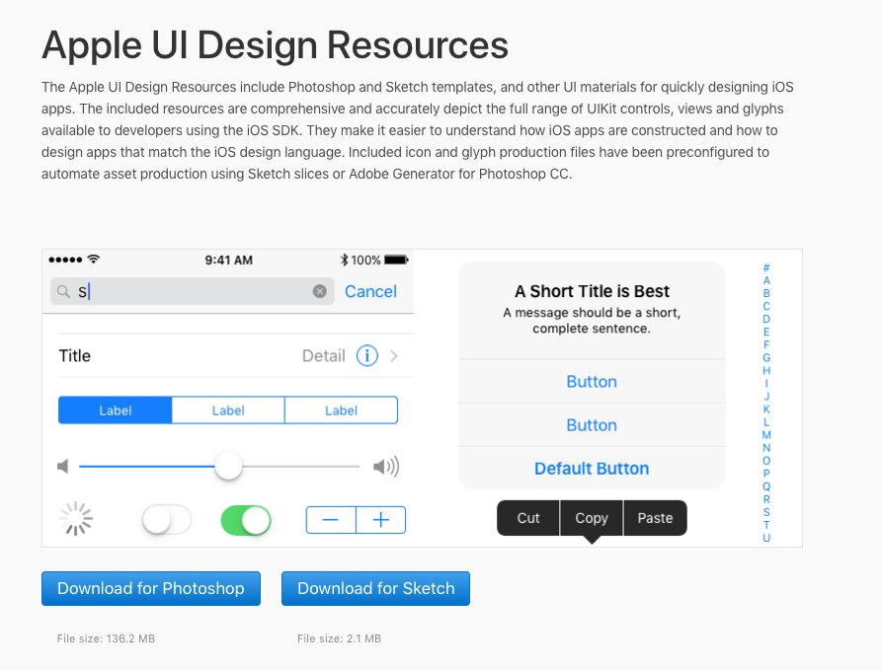The height and width of the screenshot is (671, 882).
Task: Increase value with the stepper plus
Action: tap(381, 520)
